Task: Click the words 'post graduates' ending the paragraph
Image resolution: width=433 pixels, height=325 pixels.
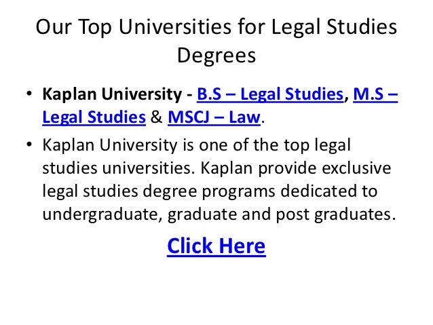Action: 336,214
